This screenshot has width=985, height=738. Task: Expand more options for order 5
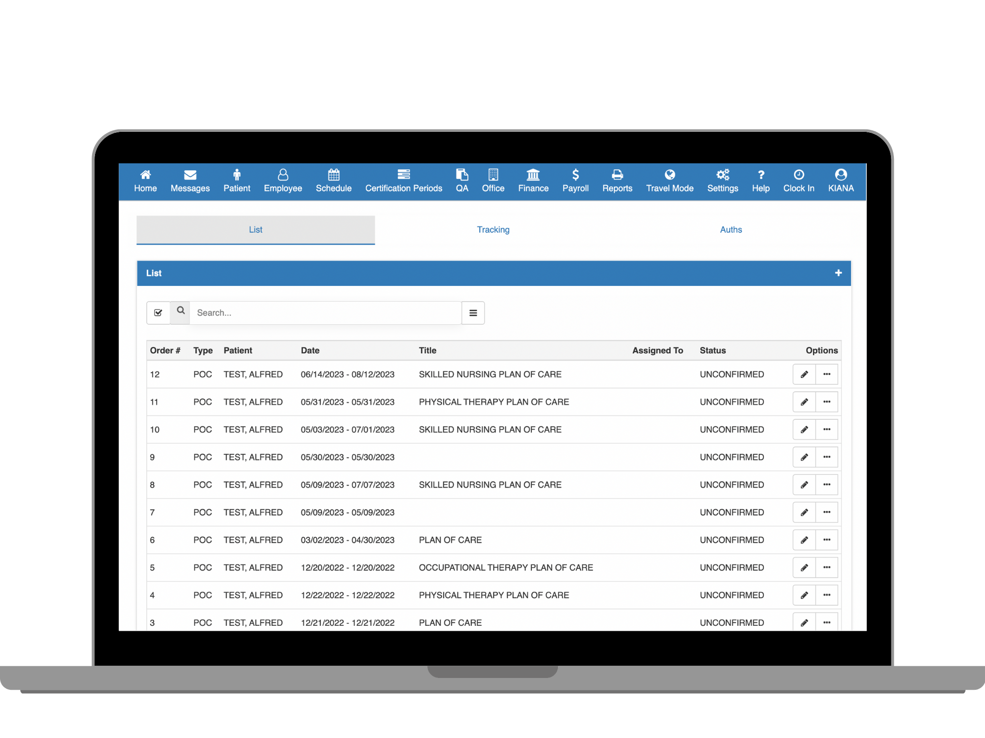click(826, 567)
